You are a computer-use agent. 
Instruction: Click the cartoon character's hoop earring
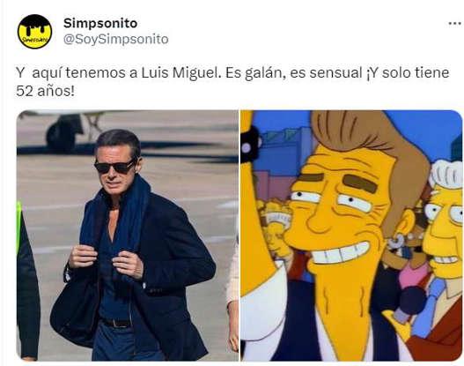point(395,242)
